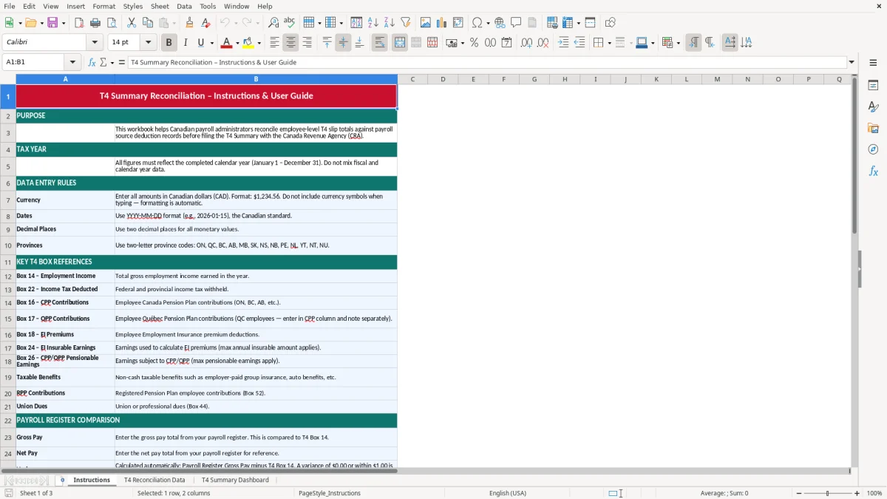Toggle Underline formatting
887x499 pixels.
tap(200, 43)
